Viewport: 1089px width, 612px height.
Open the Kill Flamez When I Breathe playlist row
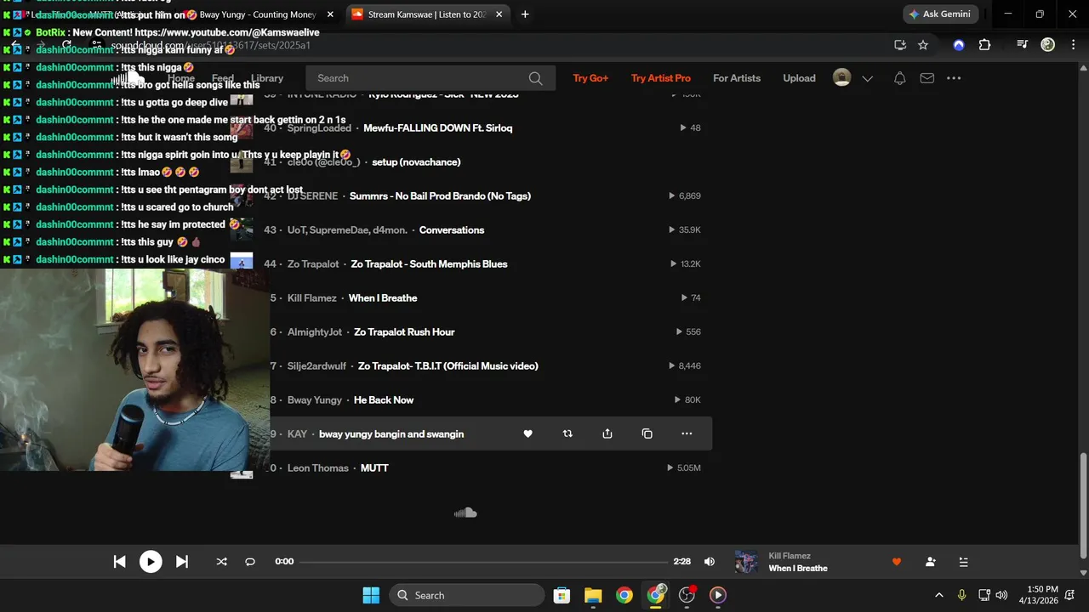coord(383,298)
